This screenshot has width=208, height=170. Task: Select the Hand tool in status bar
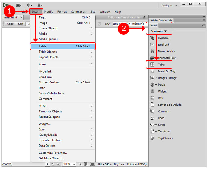tap(53, 164)
